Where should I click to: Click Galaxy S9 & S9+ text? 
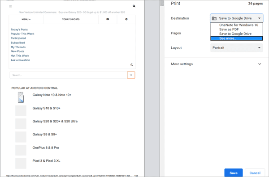[x=44, y=135]
